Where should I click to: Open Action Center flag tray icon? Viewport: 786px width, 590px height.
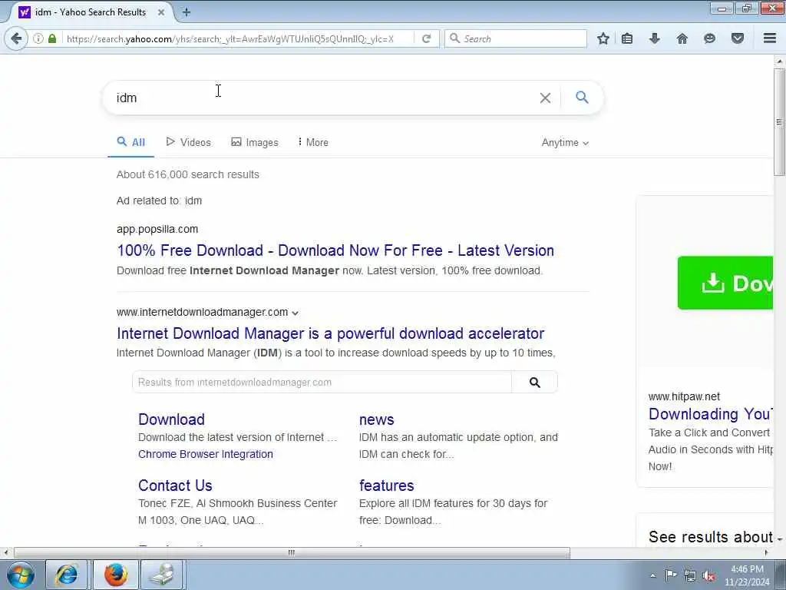670,575
